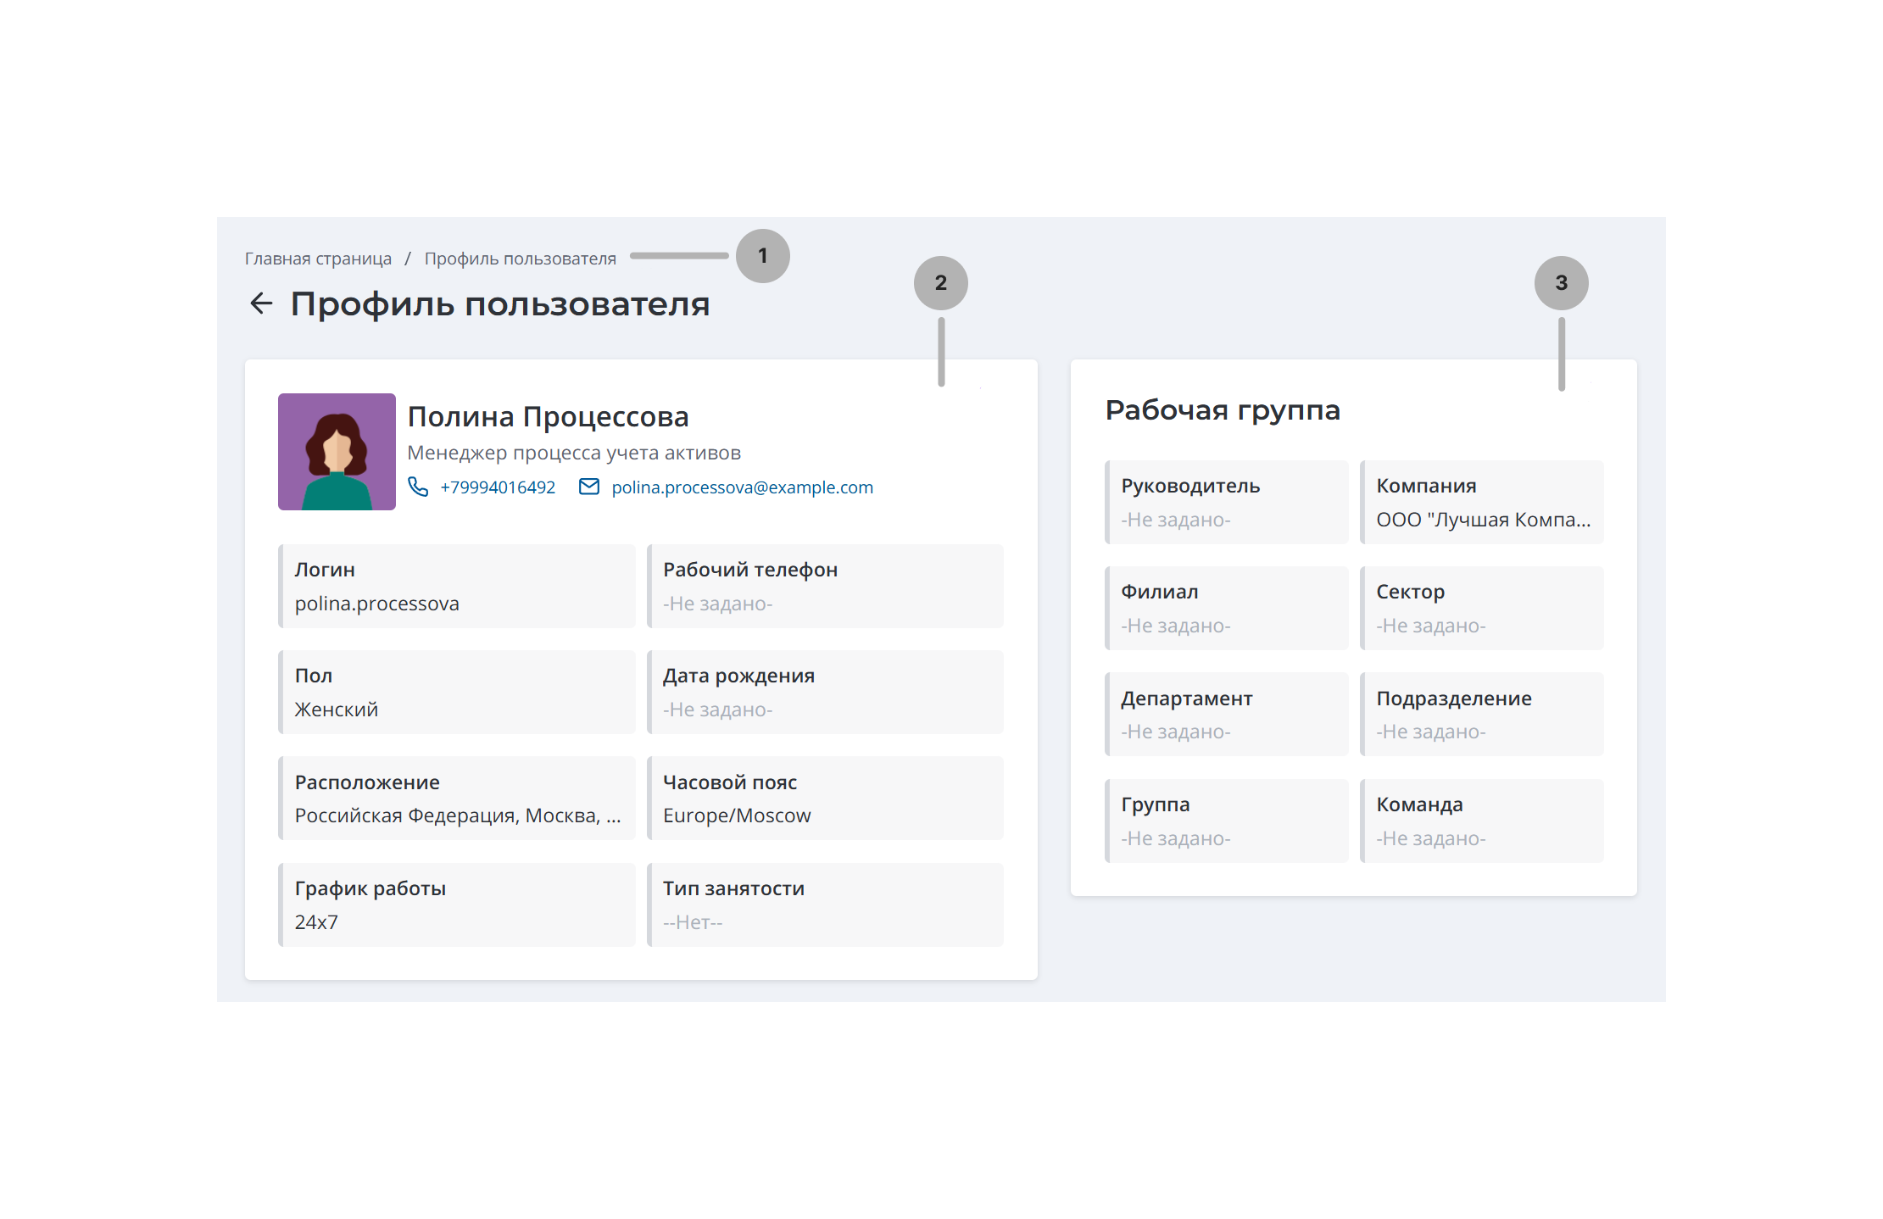The image size is (1883, 1219).
Task: Click the Часовой пояс value Europe/Moscow
Action: 737,815
